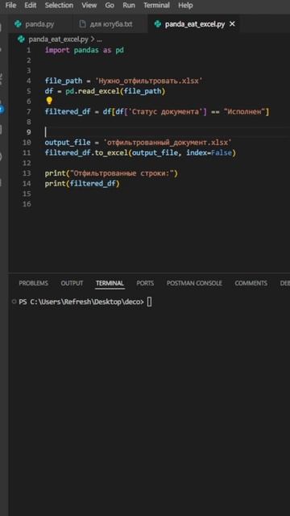Screen dimensions: 290x516
Task: Click 'print(filtered_df)' on line 14
Action: (82, 184)
